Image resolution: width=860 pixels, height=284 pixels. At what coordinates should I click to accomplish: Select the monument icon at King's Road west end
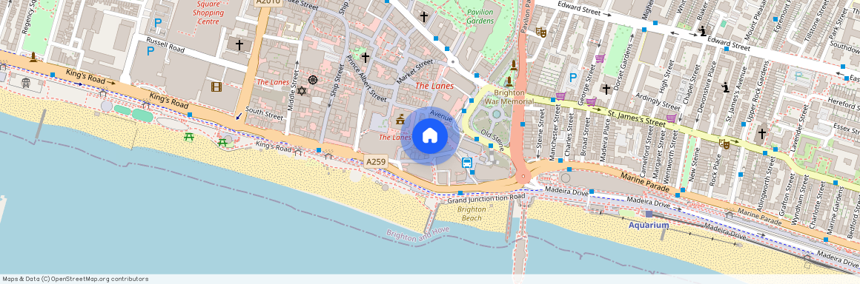(33, 57)
